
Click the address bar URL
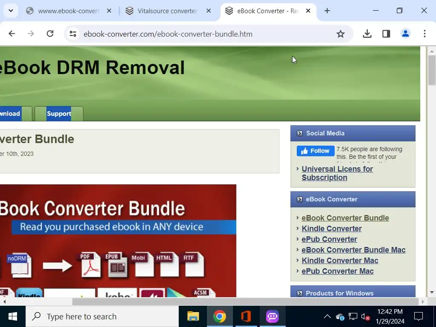click(168, 34)
